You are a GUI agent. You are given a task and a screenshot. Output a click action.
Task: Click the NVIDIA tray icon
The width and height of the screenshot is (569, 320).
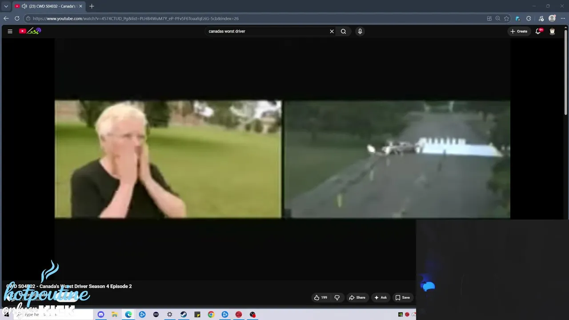point(401,315)
